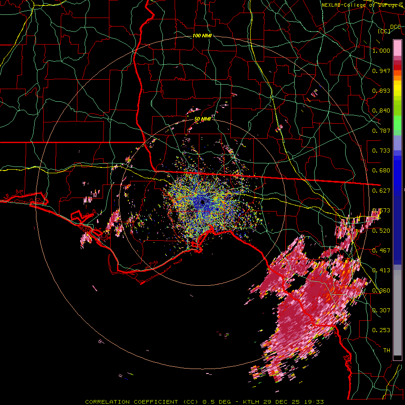Click the 0.840 legend value
This screenshot has width=405, height=405.
tap(381, 111)
